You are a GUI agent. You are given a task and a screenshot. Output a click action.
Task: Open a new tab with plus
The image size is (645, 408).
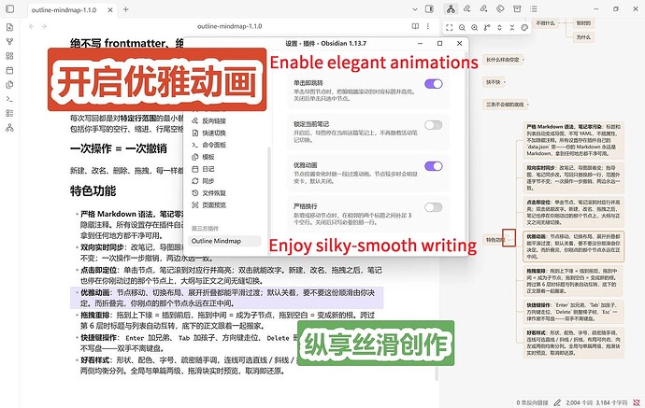click(126, 9)
